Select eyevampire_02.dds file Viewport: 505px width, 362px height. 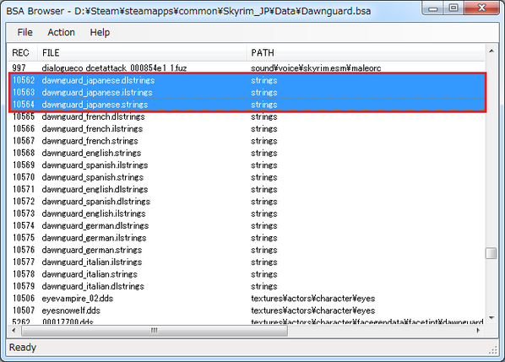78,298
